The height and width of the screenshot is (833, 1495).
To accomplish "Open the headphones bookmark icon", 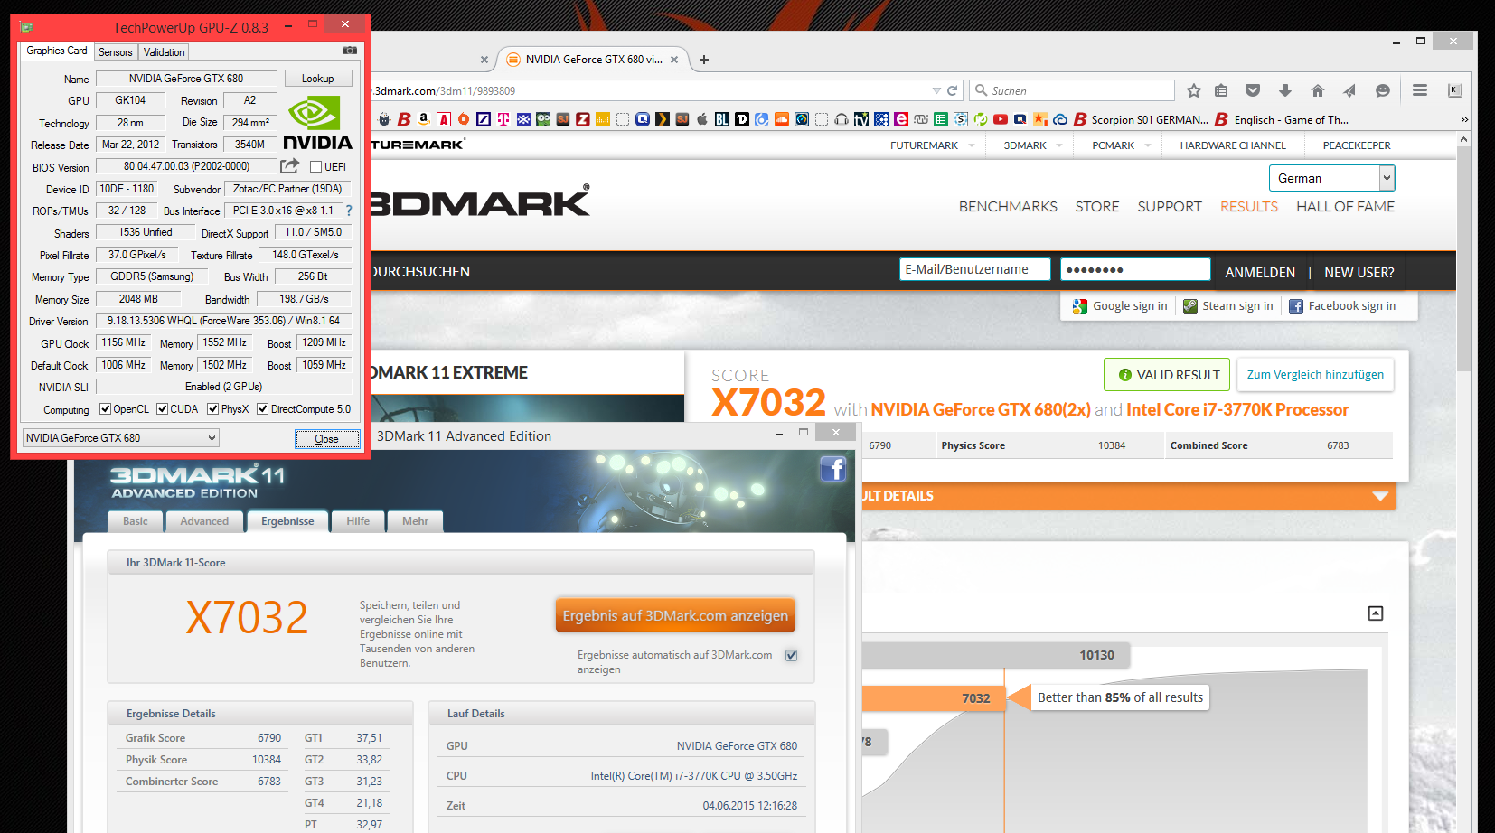I will [842, 119].
